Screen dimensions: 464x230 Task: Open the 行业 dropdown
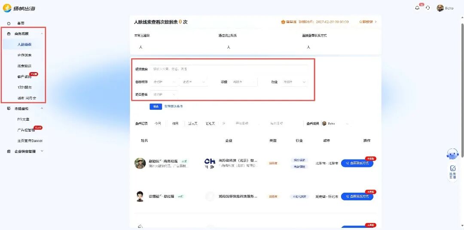point(294,82)
